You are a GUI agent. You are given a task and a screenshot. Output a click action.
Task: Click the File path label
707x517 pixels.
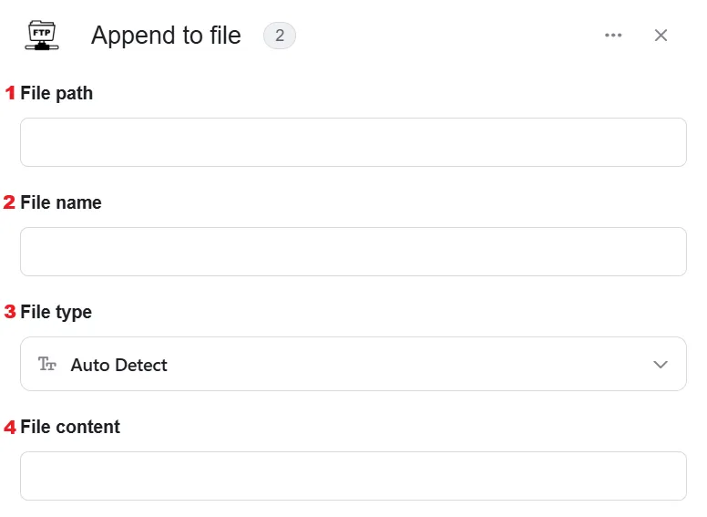click(x=56, y=93)
